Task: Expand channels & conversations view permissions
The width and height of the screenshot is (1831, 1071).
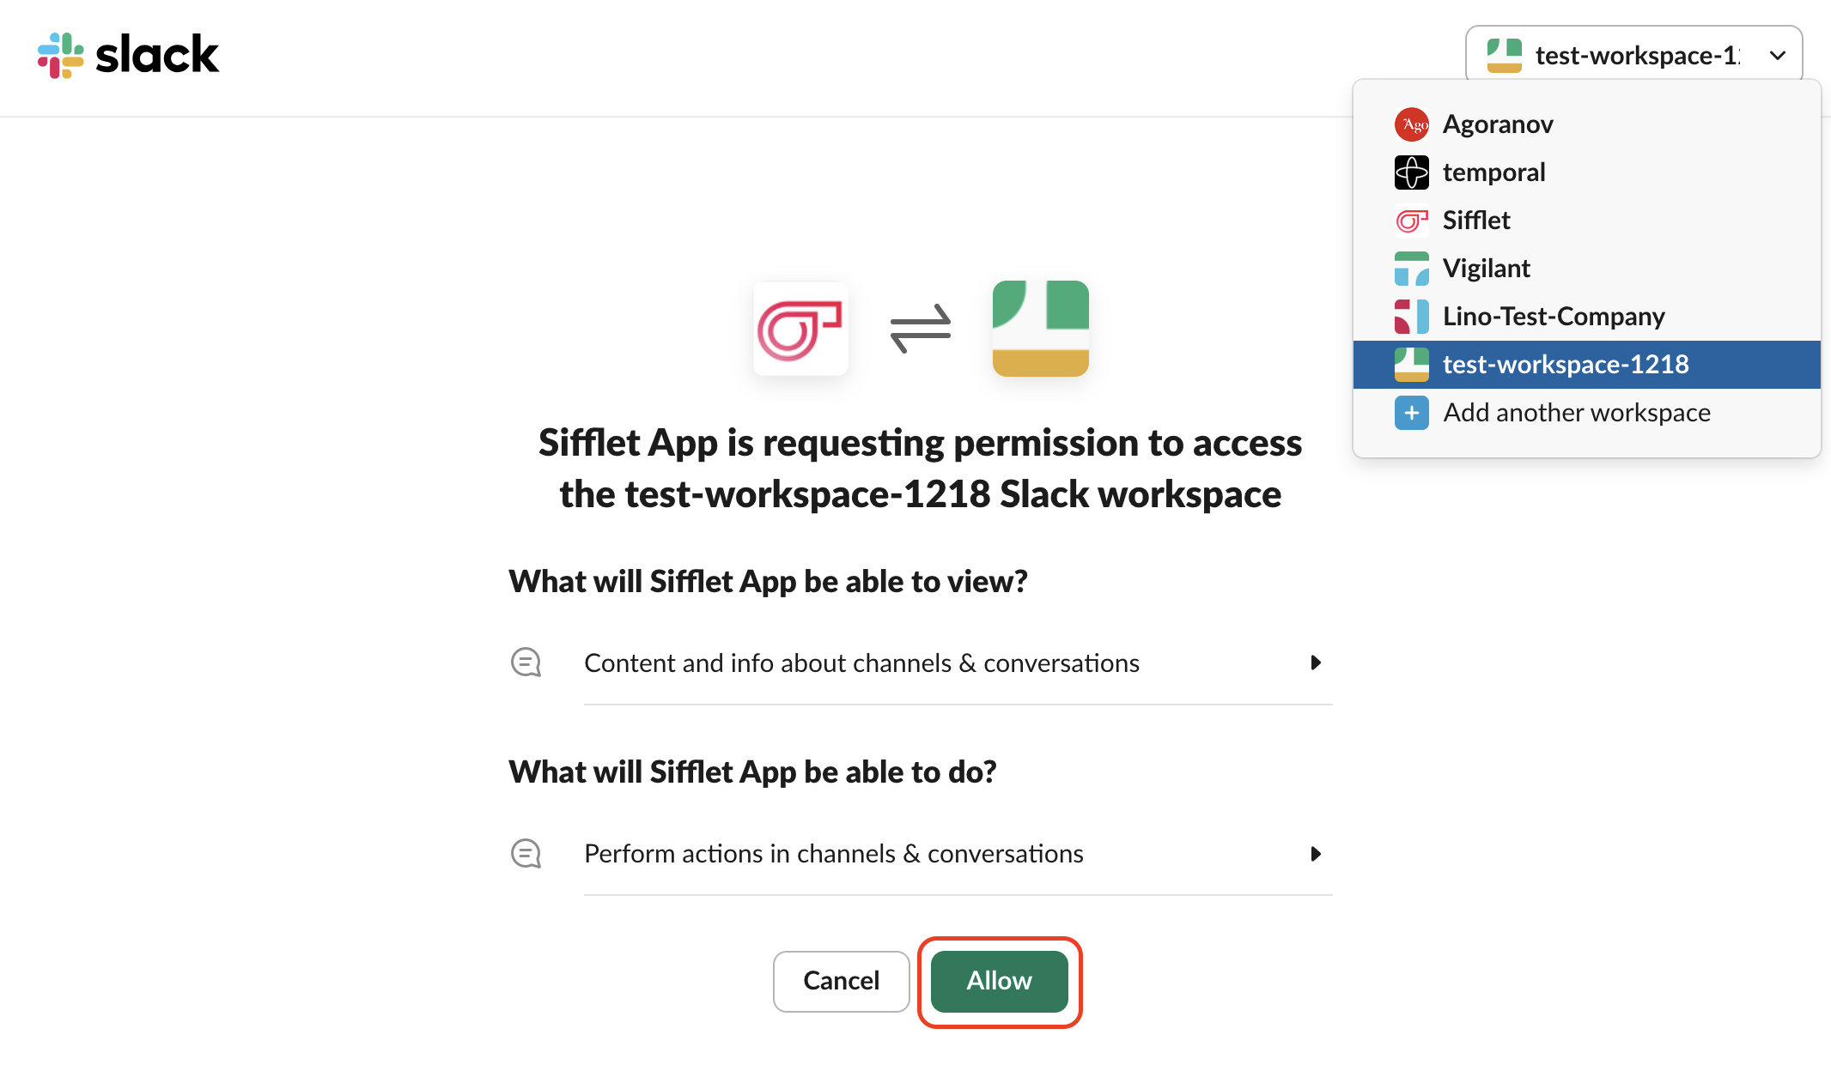Action: 1316,663
